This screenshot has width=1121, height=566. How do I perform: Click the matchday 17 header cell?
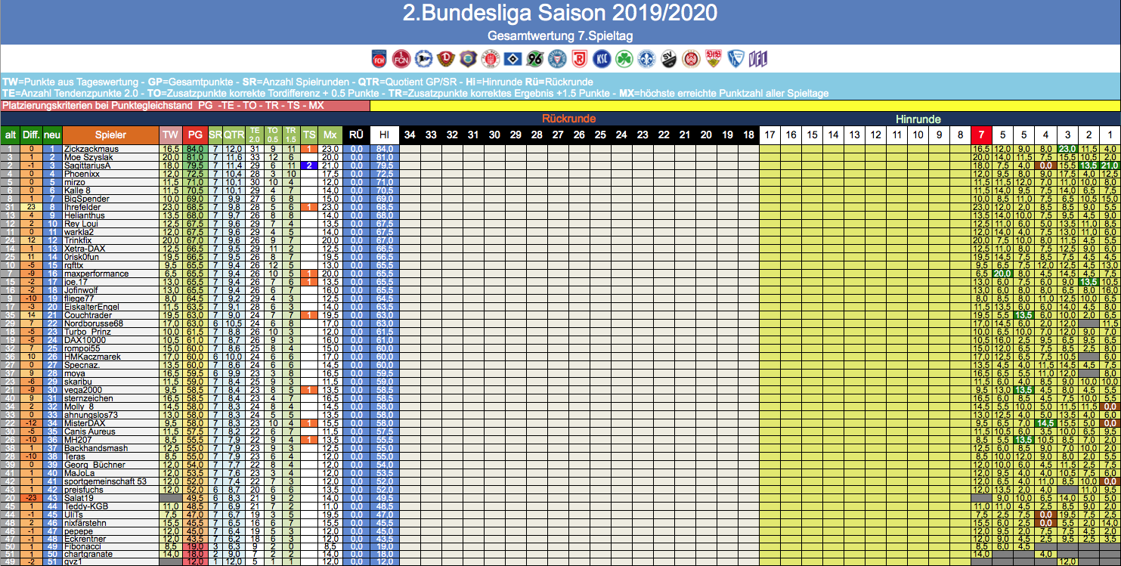pyautogui.click(x=770, y=135)
